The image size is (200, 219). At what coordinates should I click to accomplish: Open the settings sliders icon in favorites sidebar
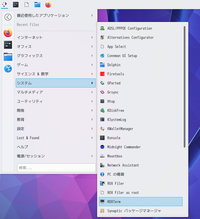(x=8, y=45)
